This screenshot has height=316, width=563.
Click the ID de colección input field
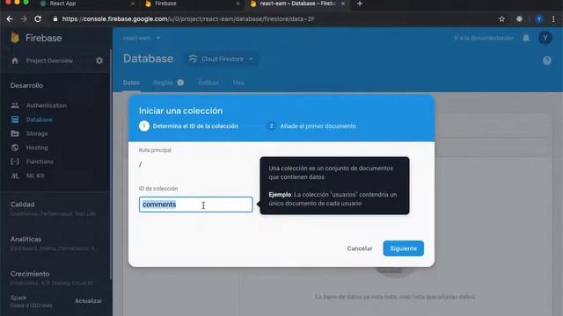click(195, 205)
